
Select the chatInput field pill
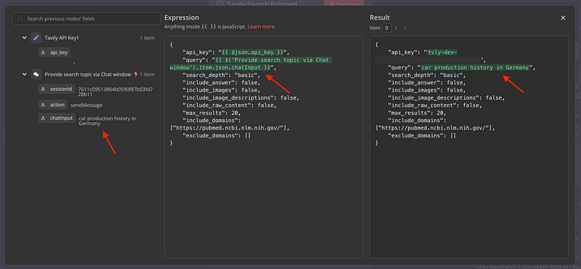[57, 119]
